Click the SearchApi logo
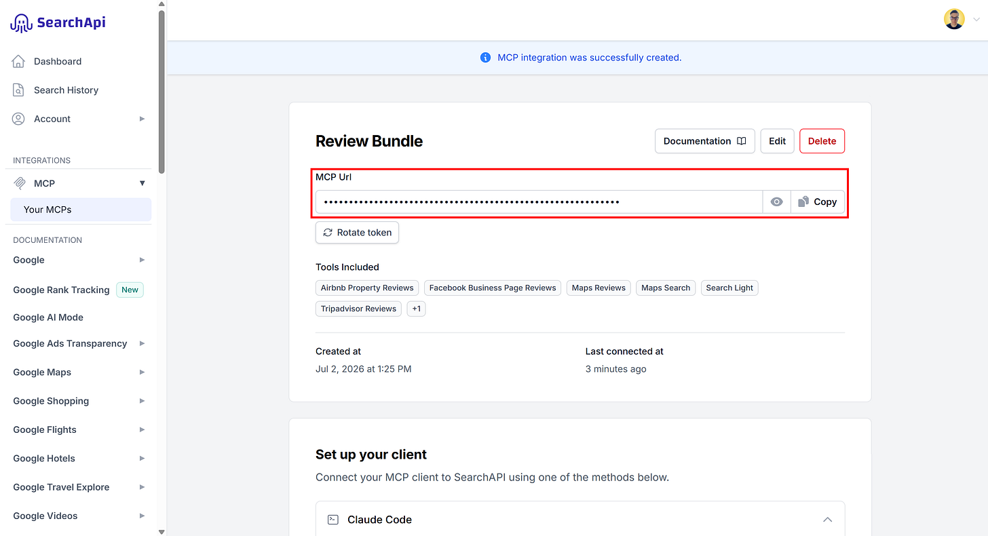 pos(58,23)
